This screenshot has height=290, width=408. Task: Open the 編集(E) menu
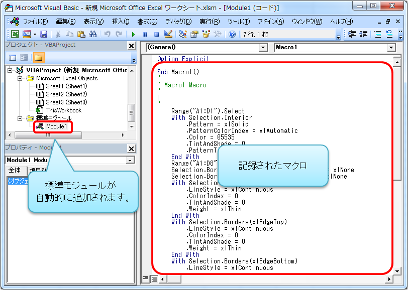tap(65, 22)
